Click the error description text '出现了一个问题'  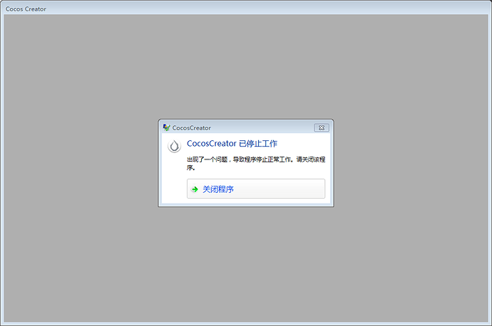(207, 159)
